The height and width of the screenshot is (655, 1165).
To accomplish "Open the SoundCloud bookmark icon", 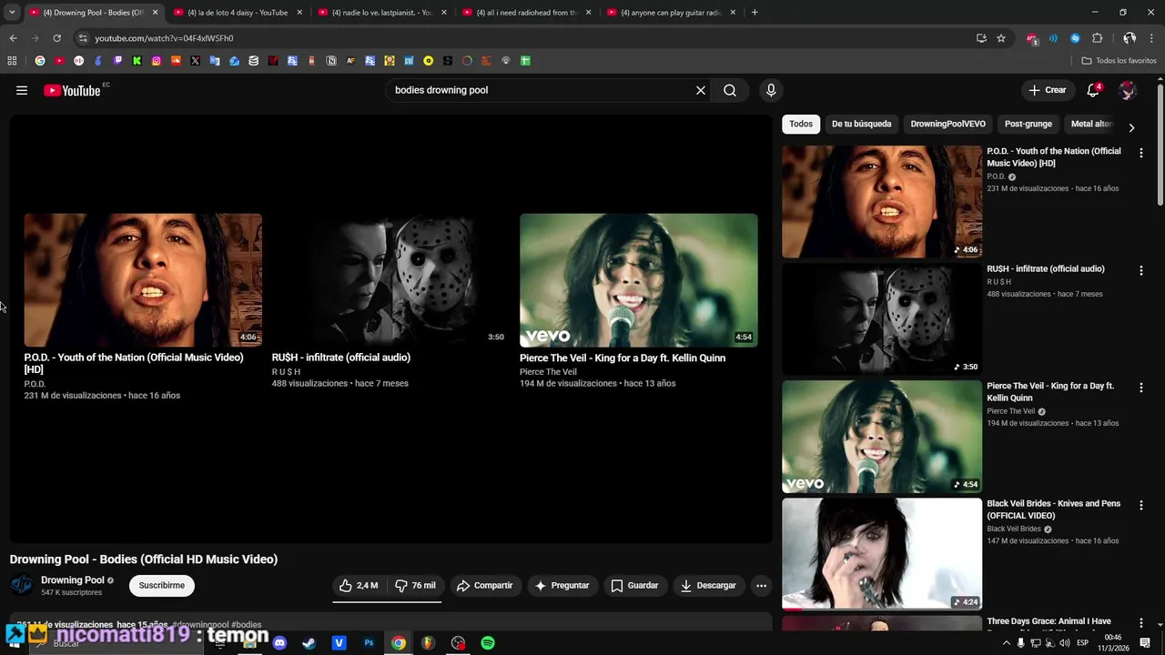I will pyautogui.click(x=176, y=61).
